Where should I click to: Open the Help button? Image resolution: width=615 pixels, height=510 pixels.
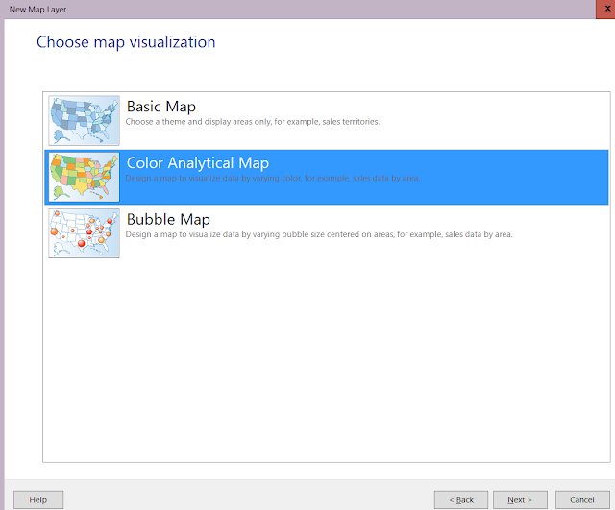tap(38, 499)
